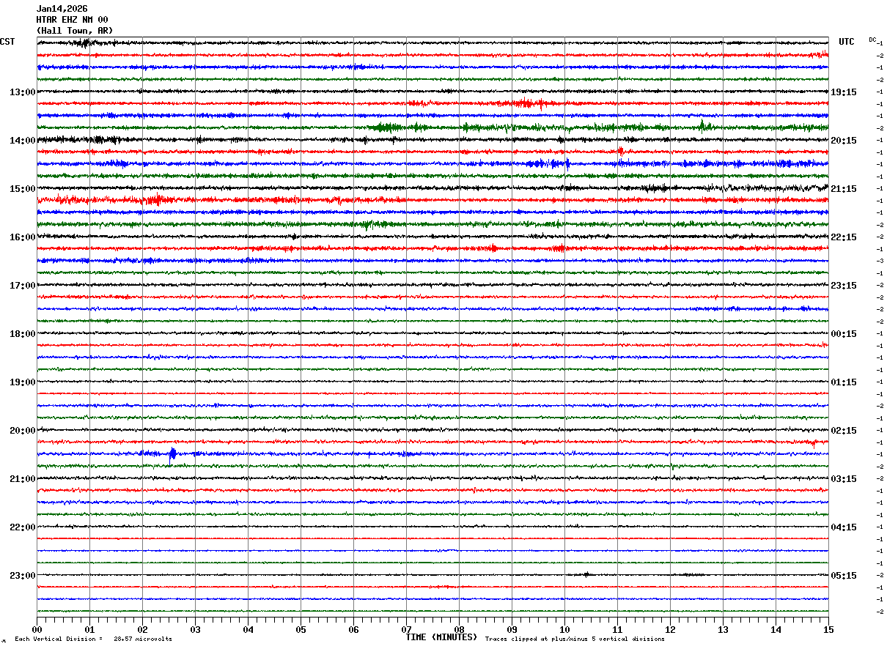This screenshot has width=887, height=649.
Task: Click the 20:15 UTC time label
Action: (x=843, y=141)
